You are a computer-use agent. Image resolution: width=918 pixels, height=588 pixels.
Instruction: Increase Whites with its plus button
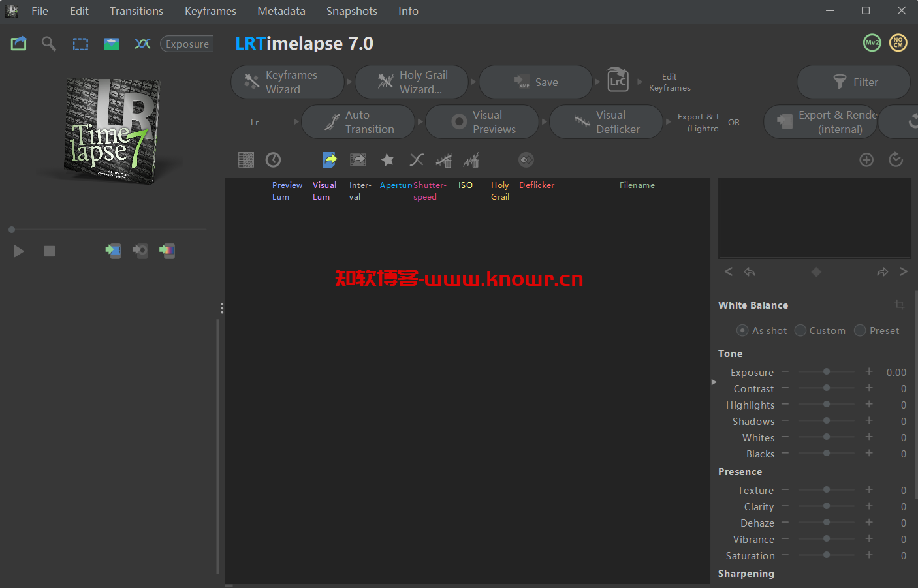[869, 437]
